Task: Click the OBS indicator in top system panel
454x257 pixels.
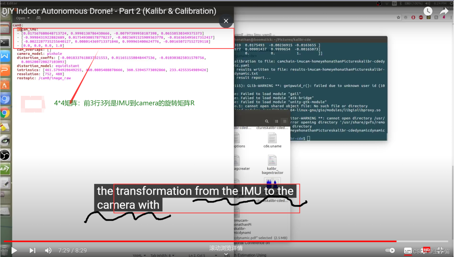Action: (x=379, y=3)
